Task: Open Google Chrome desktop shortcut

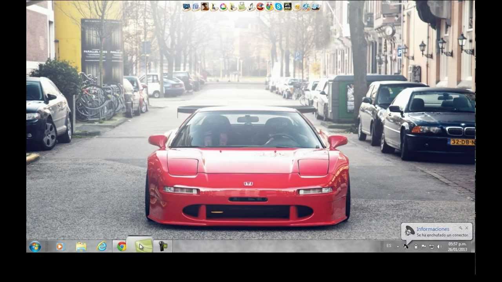Action: (x=269, y=6)
